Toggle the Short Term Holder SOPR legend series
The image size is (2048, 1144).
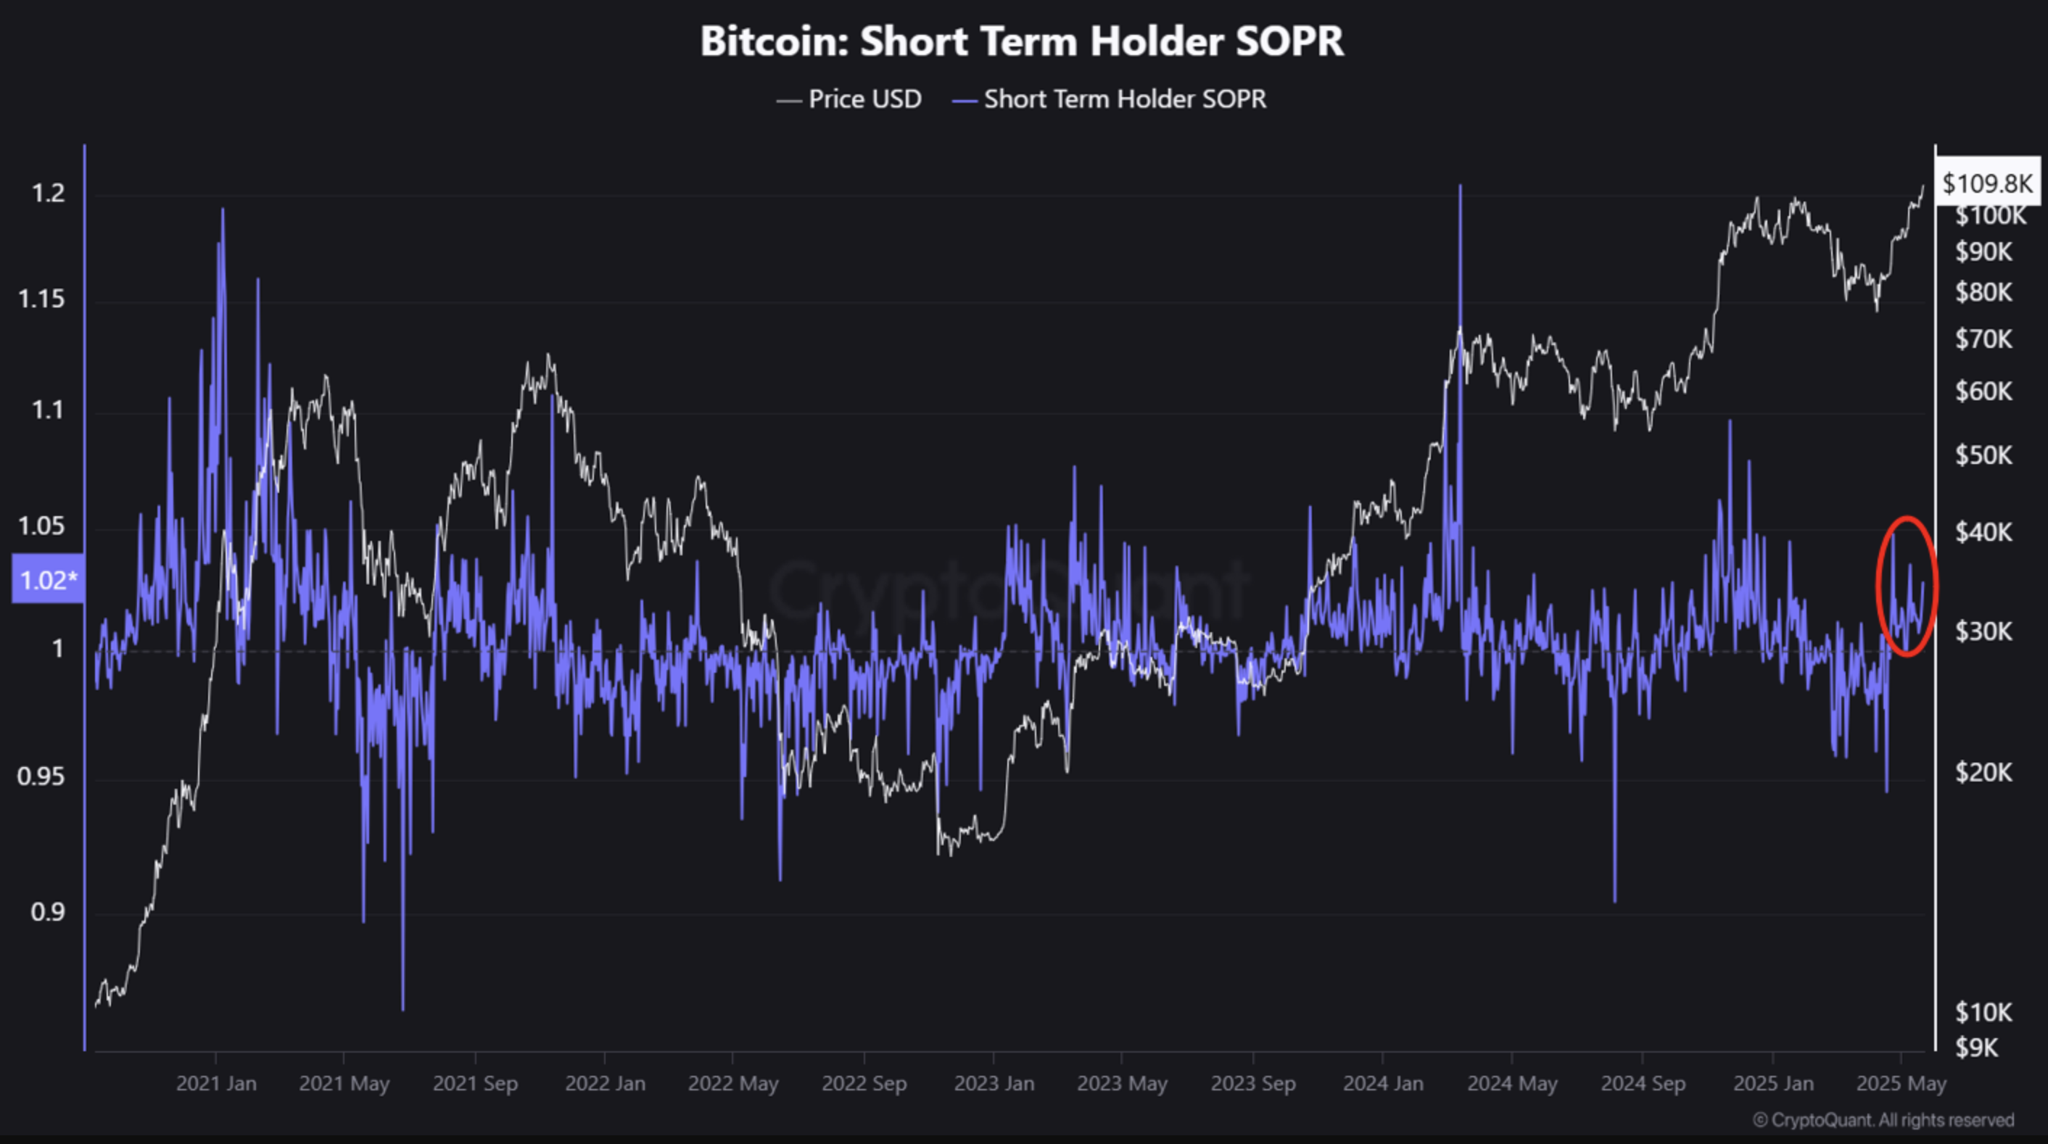coord(1124,99)
